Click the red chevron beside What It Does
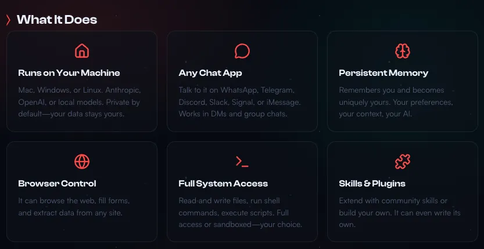 pyautogui.click(x=8, y=20)
